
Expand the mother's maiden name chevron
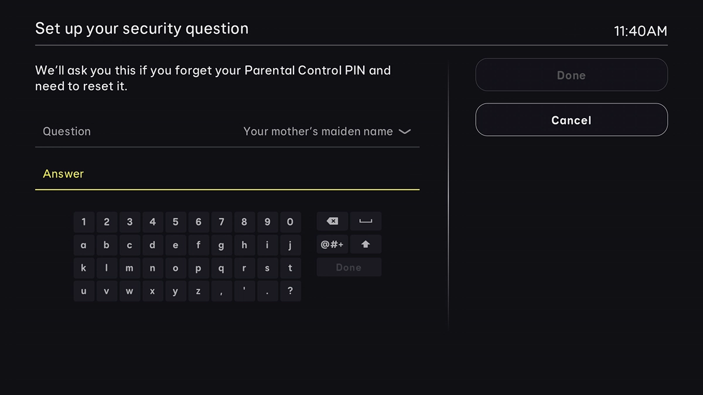tap(405, 132)
